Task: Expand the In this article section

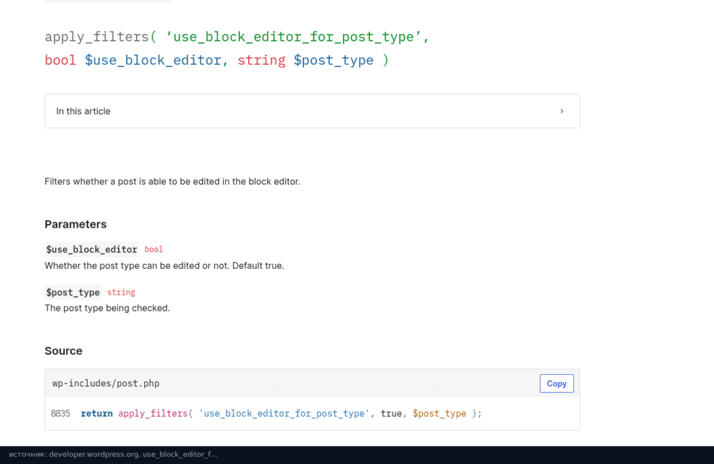Action: pos(312,111)
